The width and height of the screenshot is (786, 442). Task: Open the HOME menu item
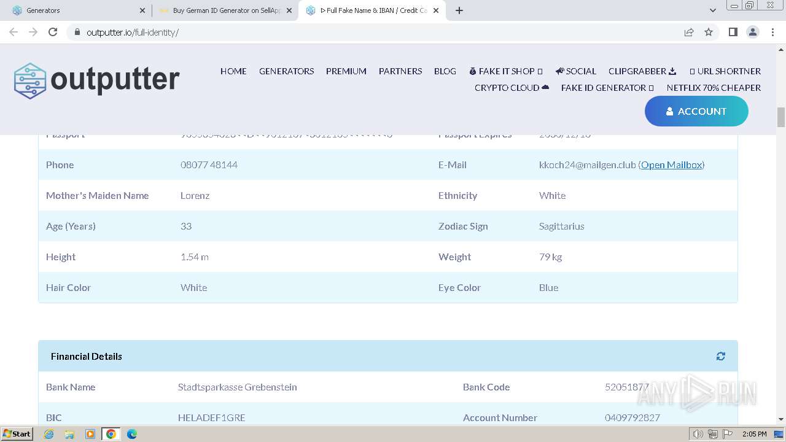coord(233,71)
